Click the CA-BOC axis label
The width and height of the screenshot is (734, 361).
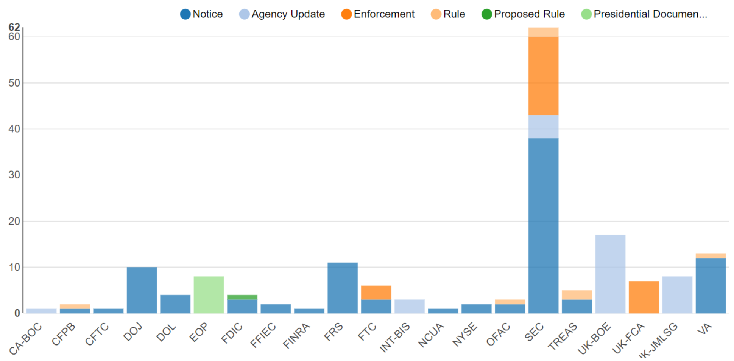[x=25, y=339]
